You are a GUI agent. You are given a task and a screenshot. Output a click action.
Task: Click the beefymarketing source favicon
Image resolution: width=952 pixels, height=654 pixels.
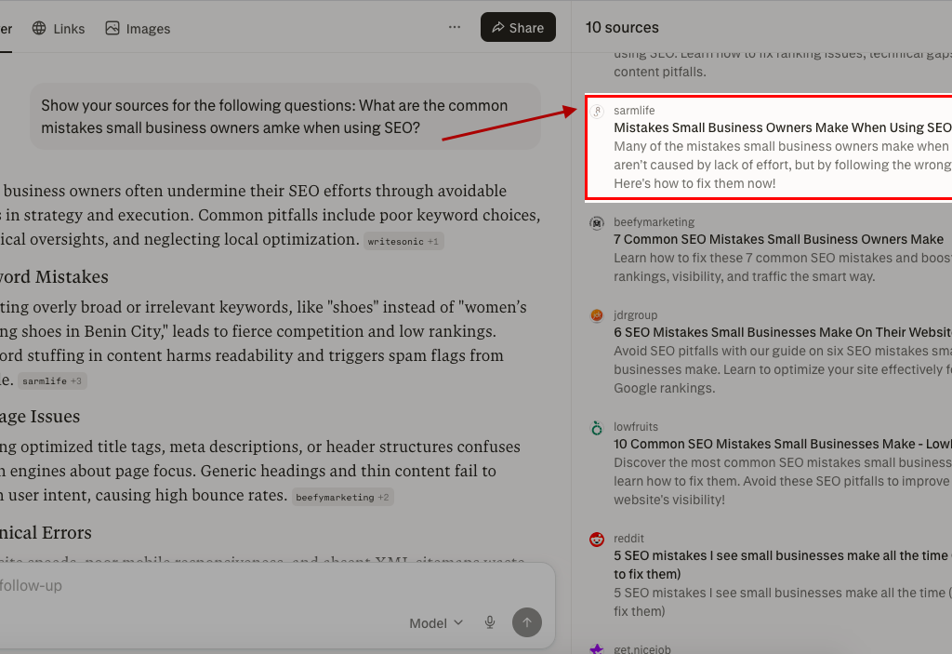pos(597,223)
